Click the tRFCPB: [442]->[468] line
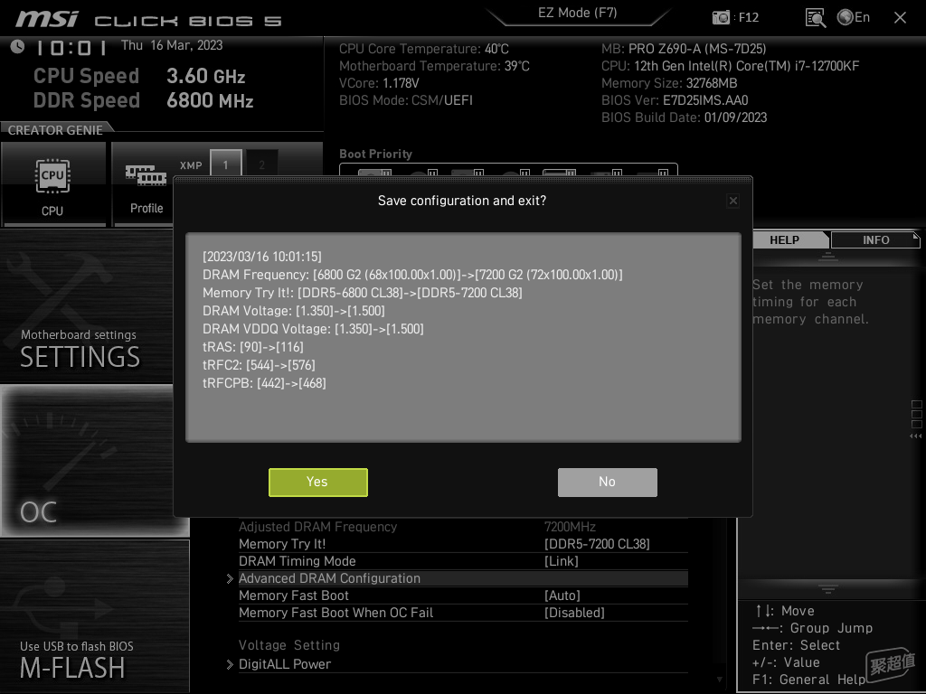The image size is (926, 694). [x=264, y=383]
